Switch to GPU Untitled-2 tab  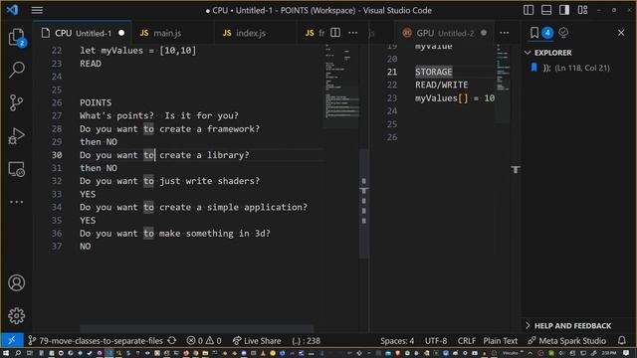(445, 33)
